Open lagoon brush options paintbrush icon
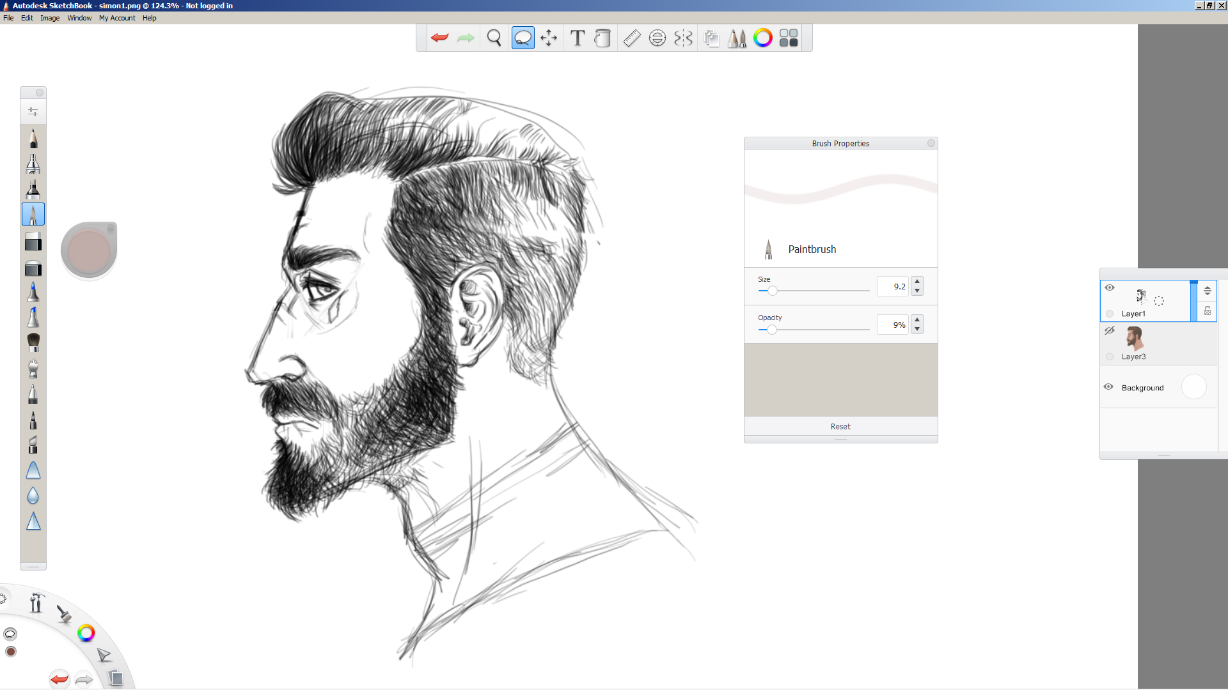Viewport: 1228px width, 690px height. (64, 614)
